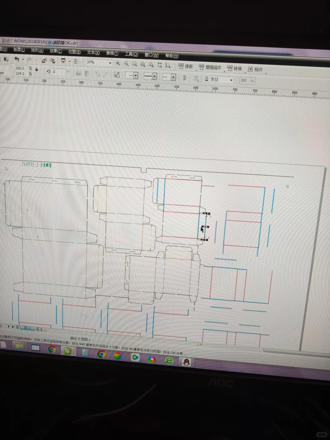Switch to the 页 2 page tab
Screen dimensions: 330x440
click(x=39, y=329)
